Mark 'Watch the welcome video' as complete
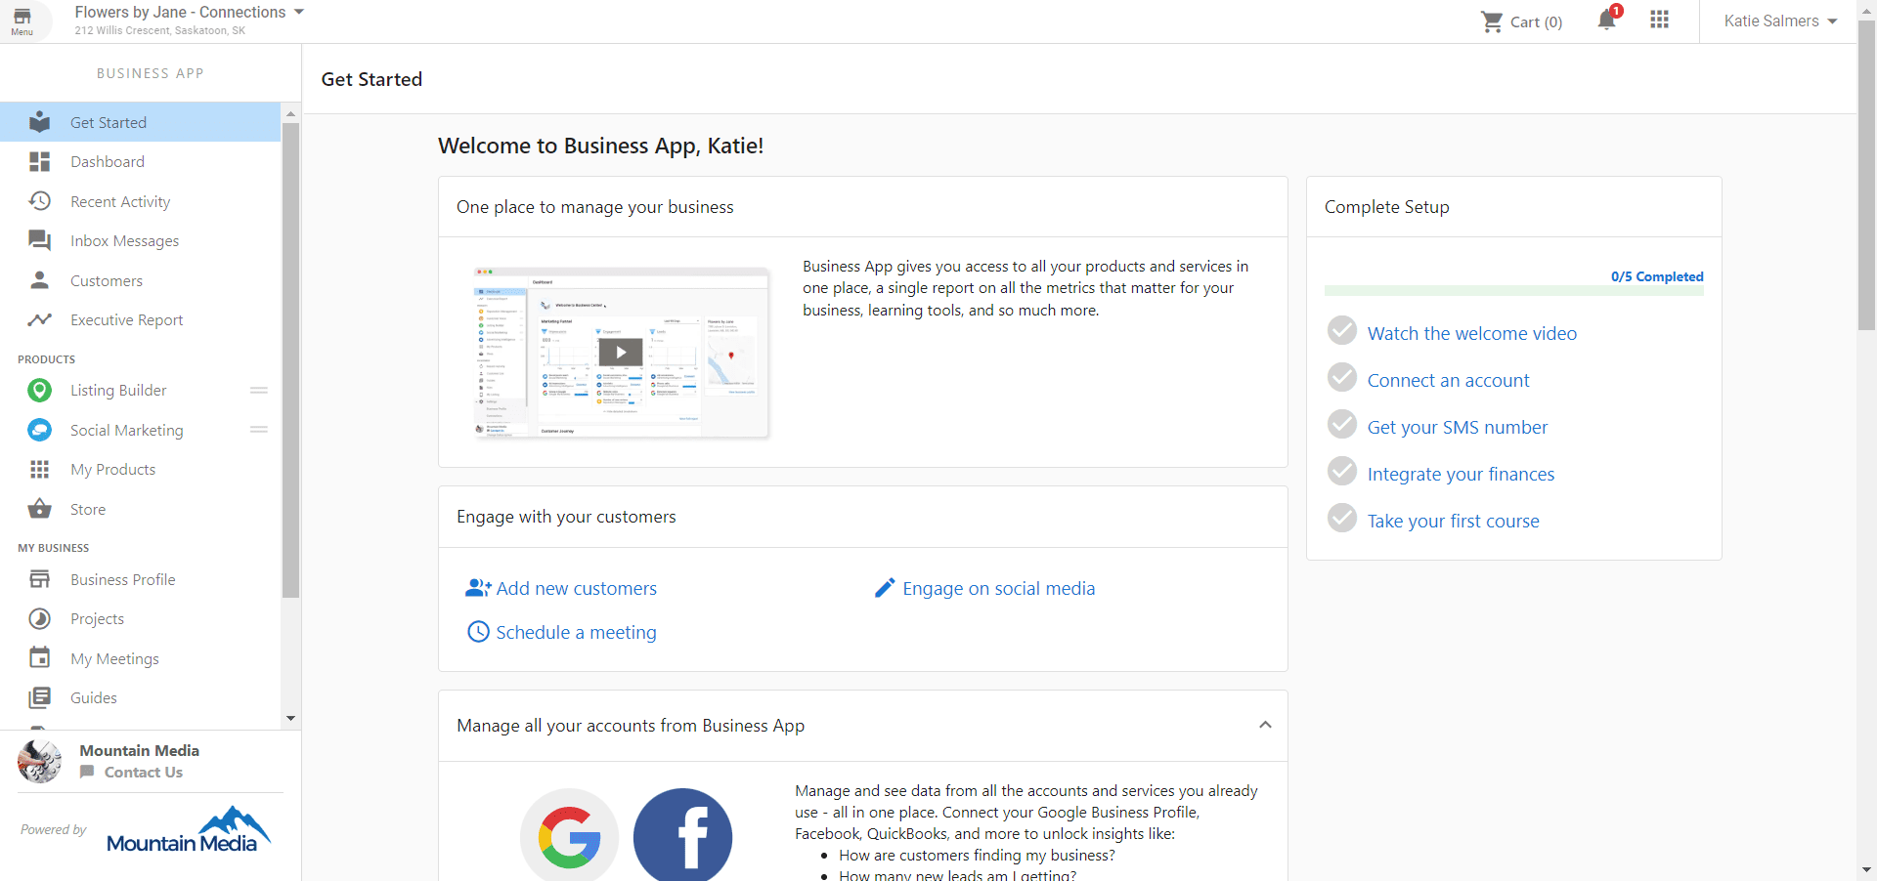This screenshot has height=881, width=1877. pyautogui.click(x=1341, y=330)
